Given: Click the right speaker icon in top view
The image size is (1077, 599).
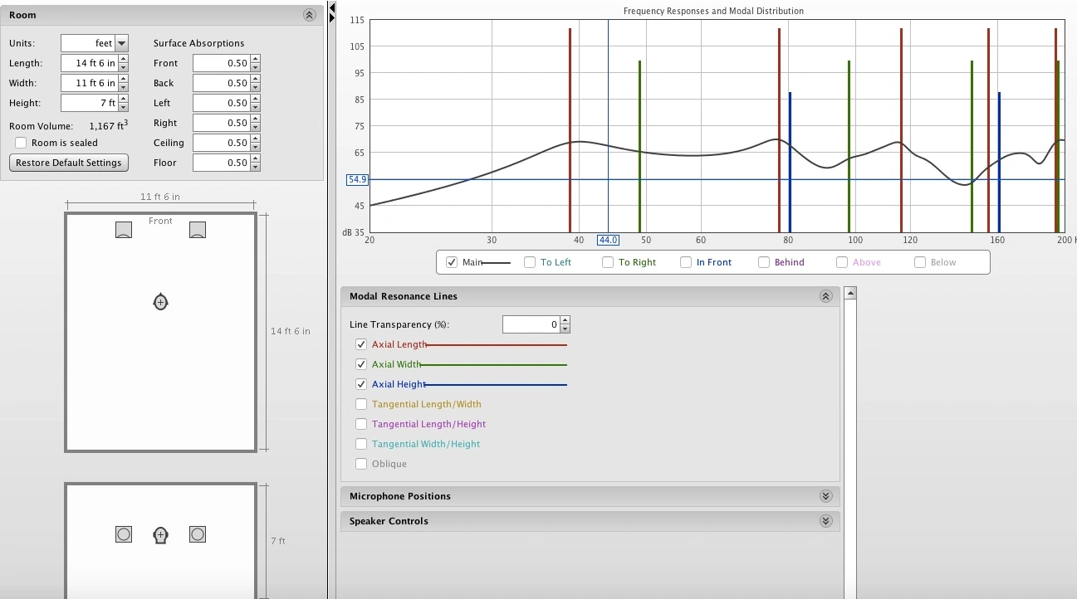Looking at the screenshot, I should [197, 230].
